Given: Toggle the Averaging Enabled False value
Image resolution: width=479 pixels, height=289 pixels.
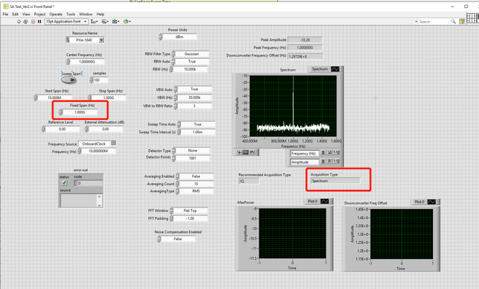Looking at the screenshot, I should (x=196, y=176).
